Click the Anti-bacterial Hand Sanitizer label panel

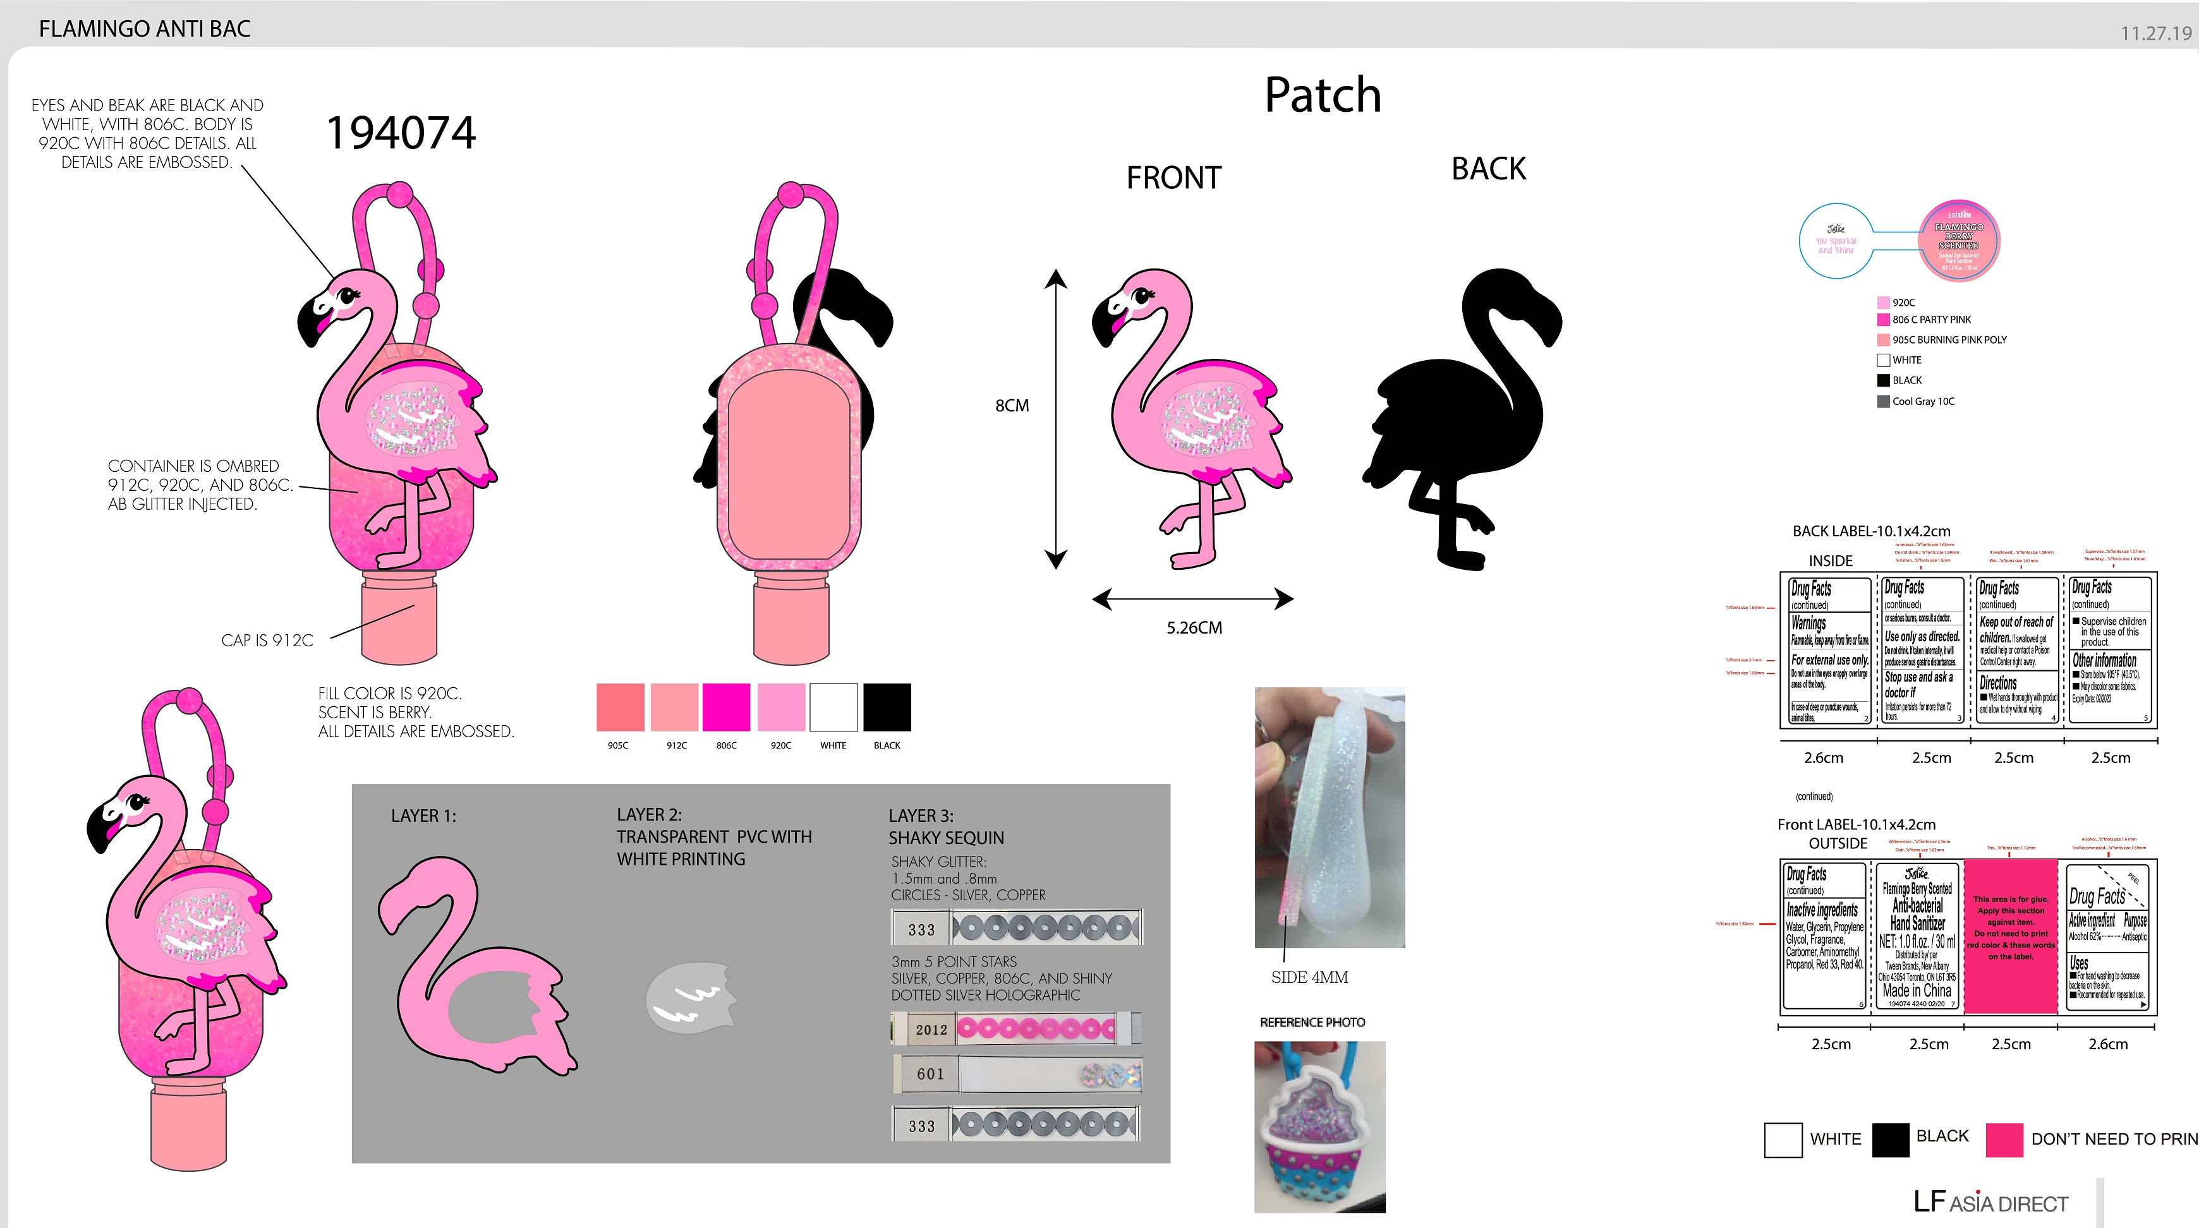[x=1917, y=936]
